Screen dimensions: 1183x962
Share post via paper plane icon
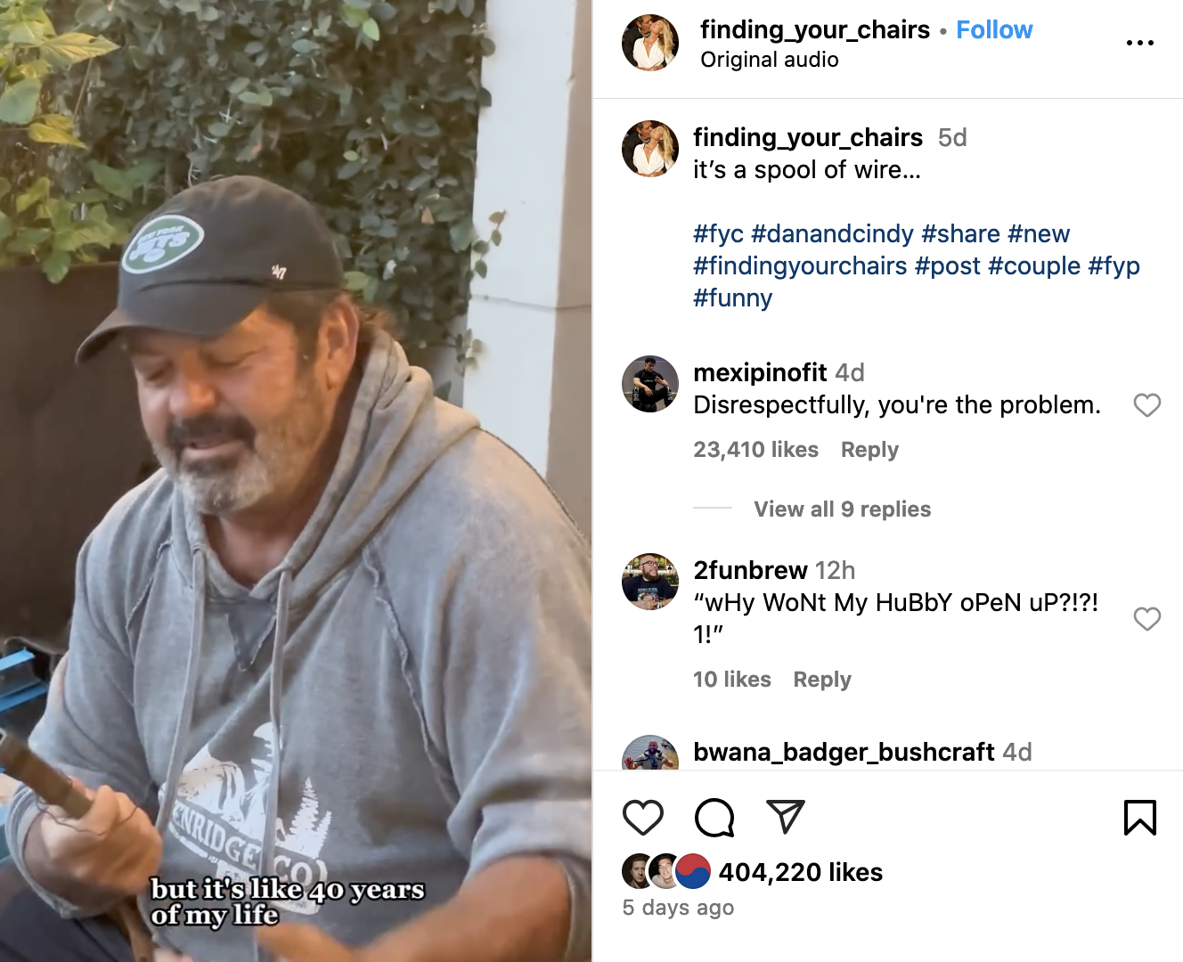786,817
